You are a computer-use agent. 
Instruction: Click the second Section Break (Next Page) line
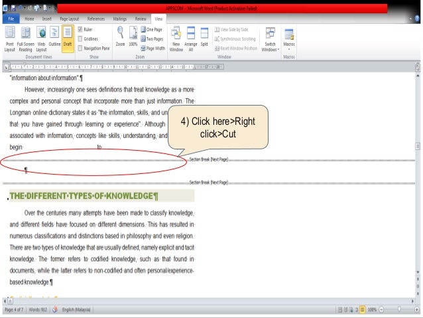[209, 183]
